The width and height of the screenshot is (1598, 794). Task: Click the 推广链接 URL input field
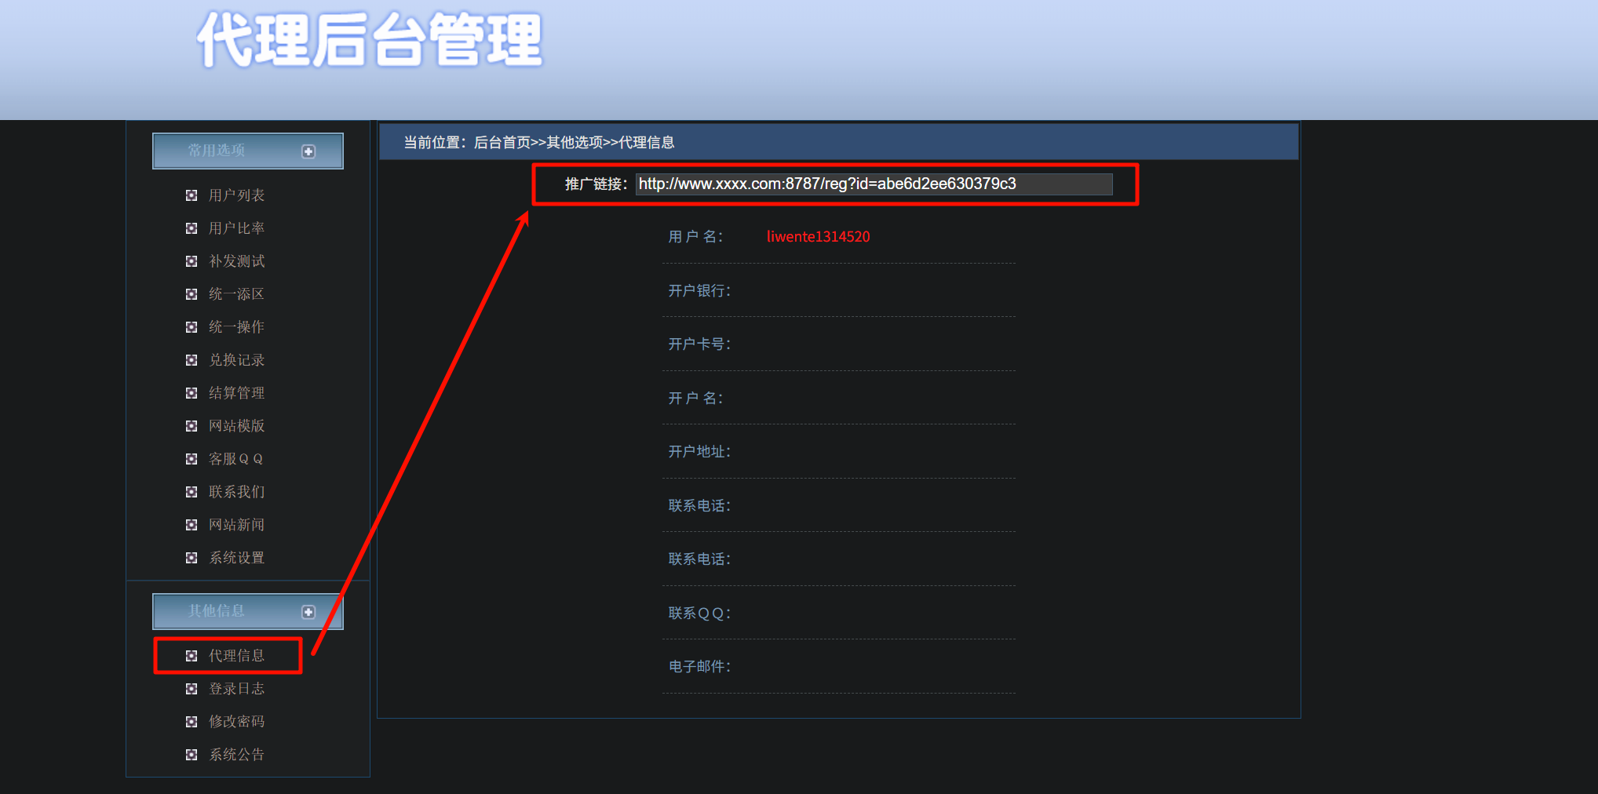point(873,184)
